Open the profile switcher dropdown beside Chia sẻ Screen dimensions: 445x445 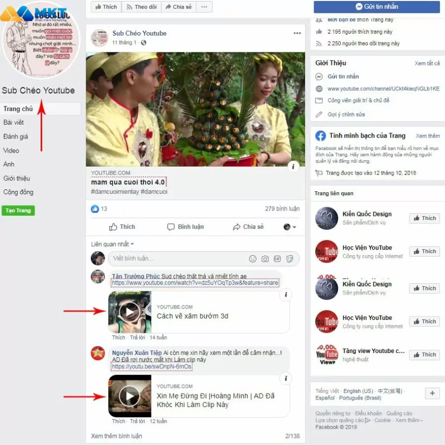point(290,227)
